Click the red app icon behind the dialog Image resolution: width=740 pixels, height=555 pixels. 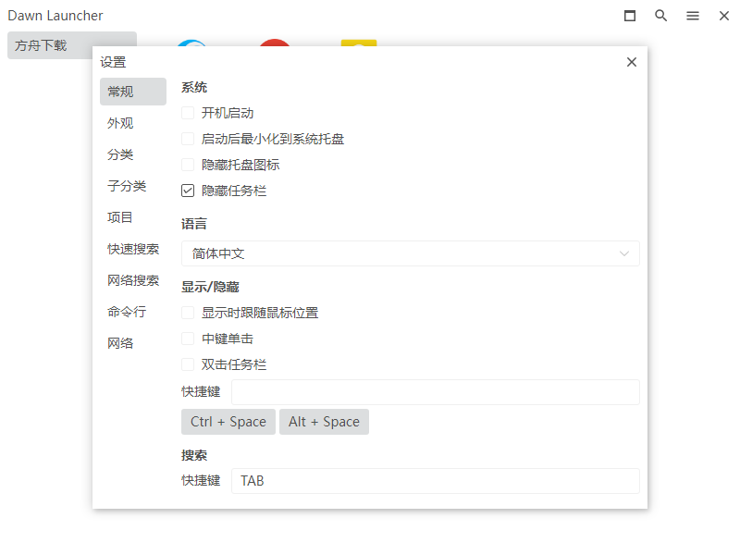(275, 43)
